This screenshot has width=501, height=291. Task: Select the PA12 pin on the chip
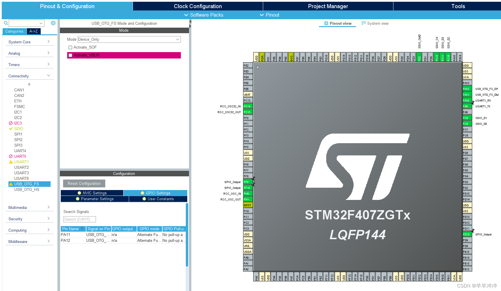pyautogui.click(x=467, y=89)
